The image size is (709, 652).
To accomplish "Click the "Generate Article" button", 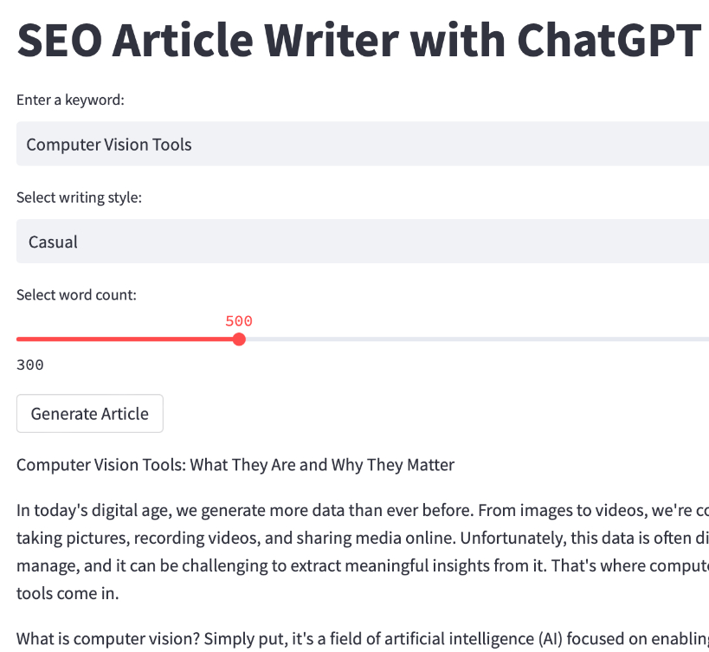I will coord(89,413).
